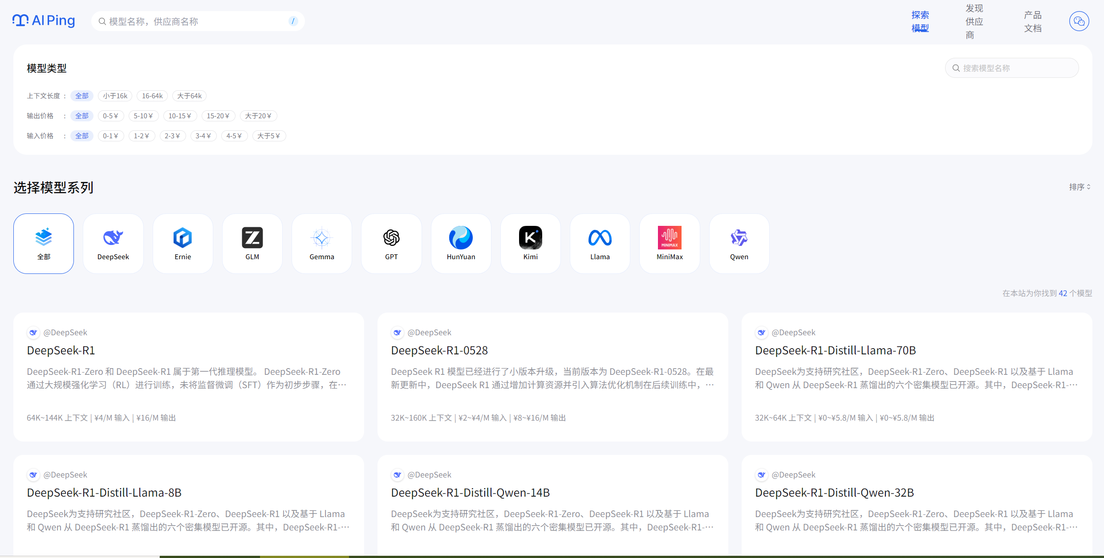Screen dimensions: 1104x558
Task: Select the GLM series tile
Action: (252, 244)
